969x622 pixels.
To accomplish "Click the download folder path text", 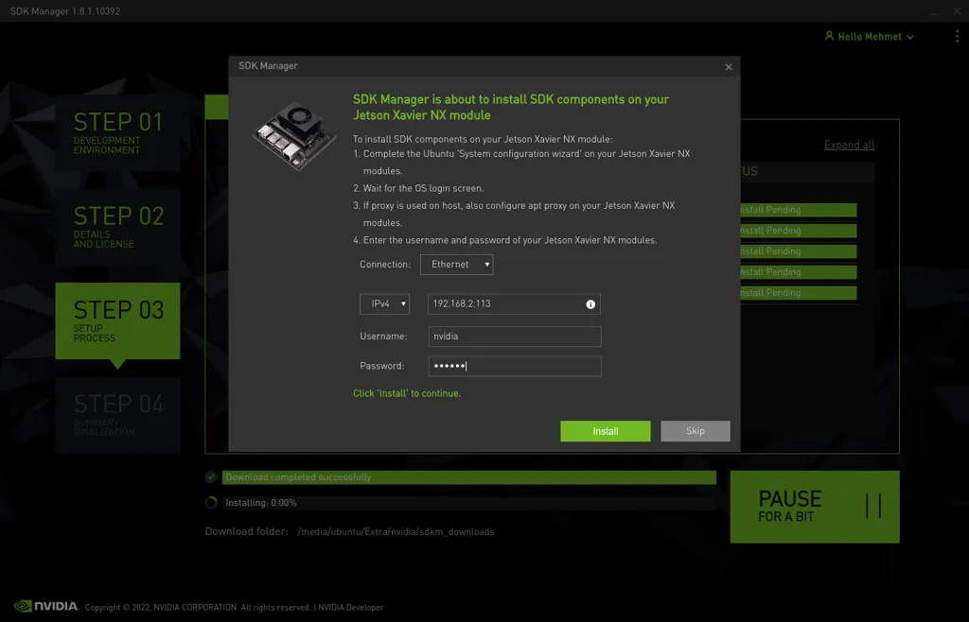I will click(396, 532).
